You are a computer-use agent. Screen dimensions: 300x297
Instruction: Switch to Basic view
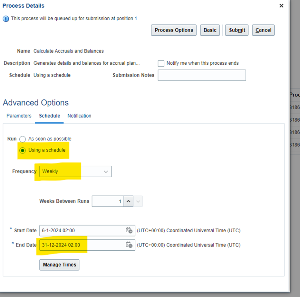[x=210, y=30]
